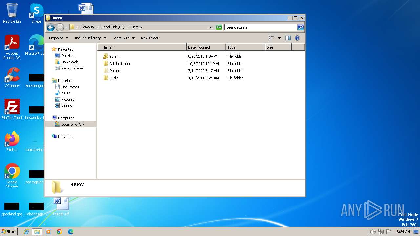Sort by the Size column header
The image size is (420, 236).
pos(278,47)
